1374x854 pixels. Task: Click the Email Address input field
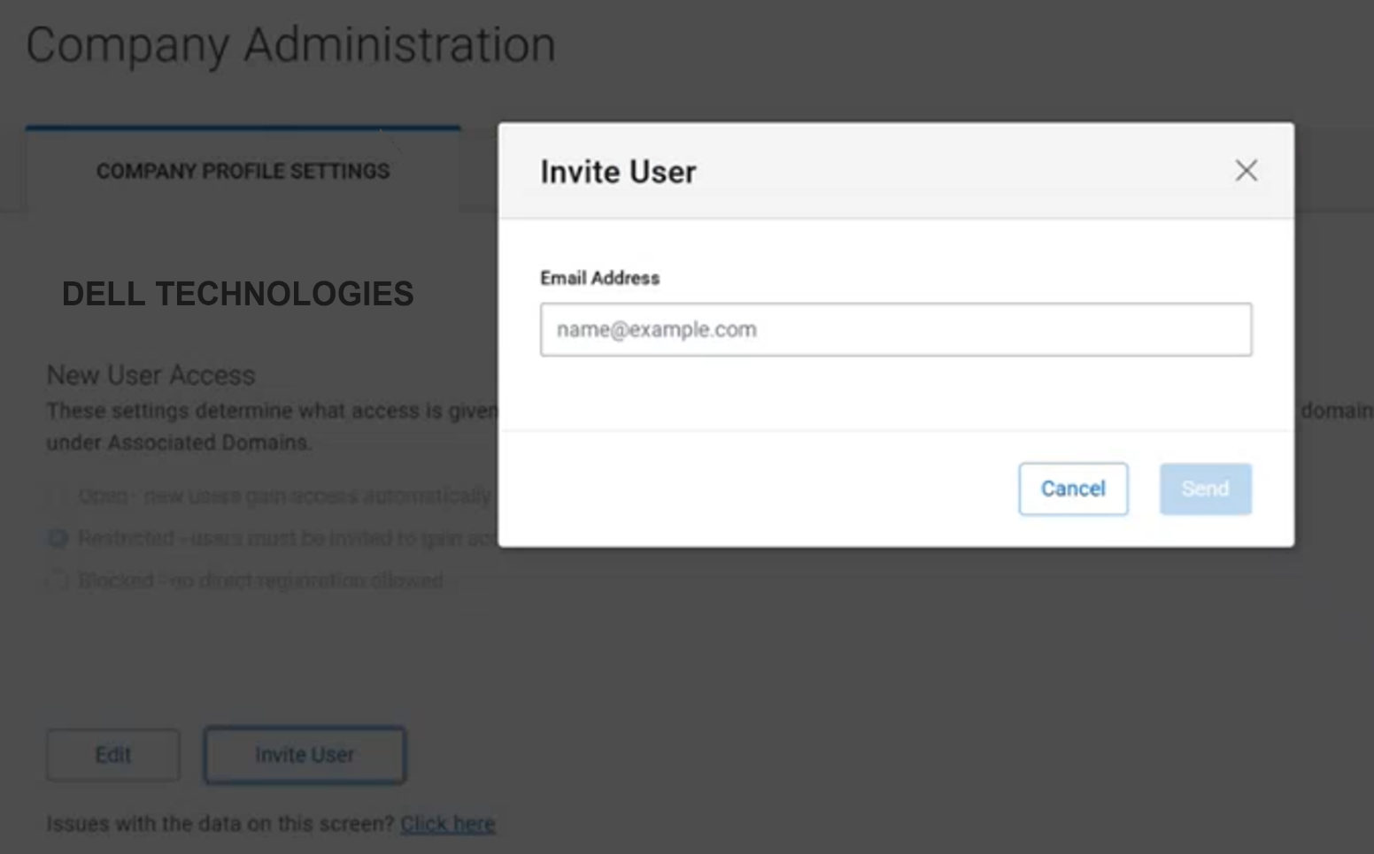[x=895, y=330]
